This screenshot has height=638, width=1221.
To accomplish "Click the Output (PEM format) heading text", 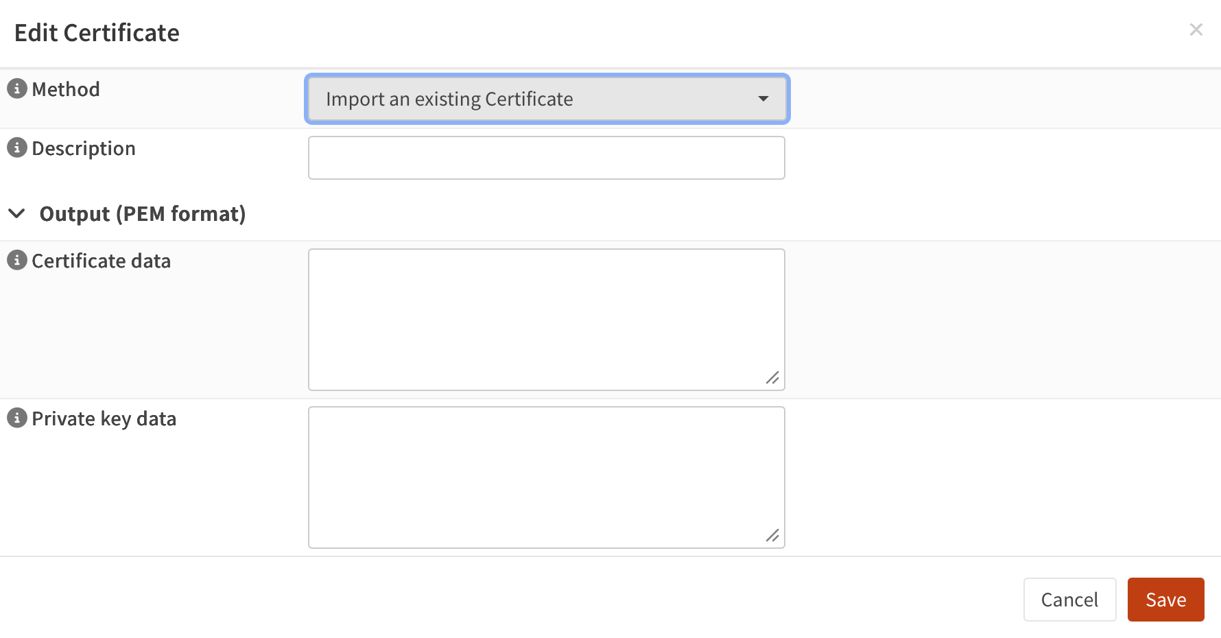I will pos(143,214).
